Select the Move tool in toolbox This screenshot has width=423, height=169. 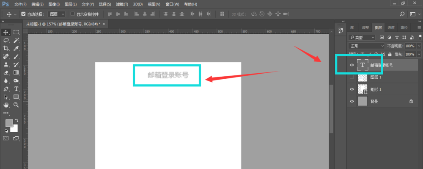[x=5, y=32]
